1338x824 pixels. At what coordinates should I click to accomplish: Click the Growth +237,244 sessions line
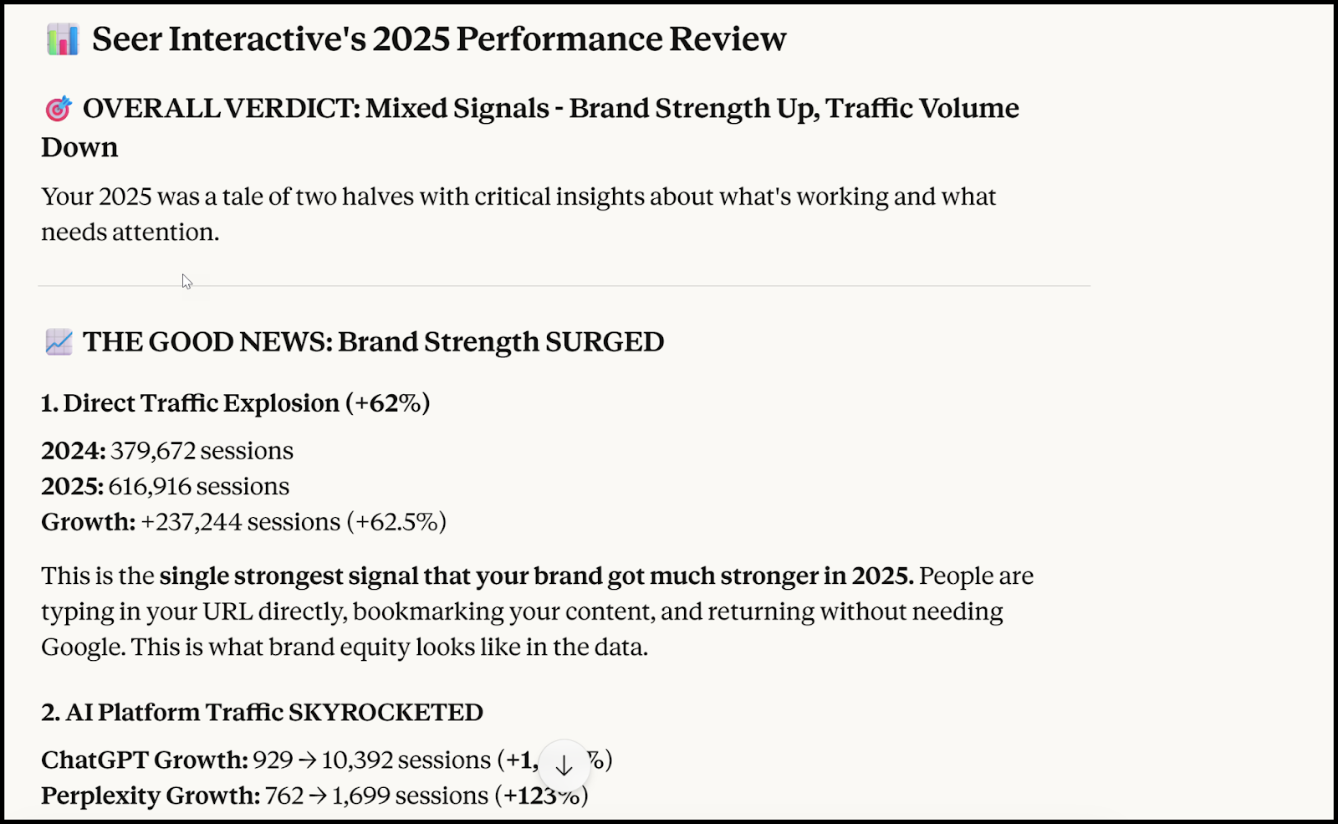[x=243, y=522]
